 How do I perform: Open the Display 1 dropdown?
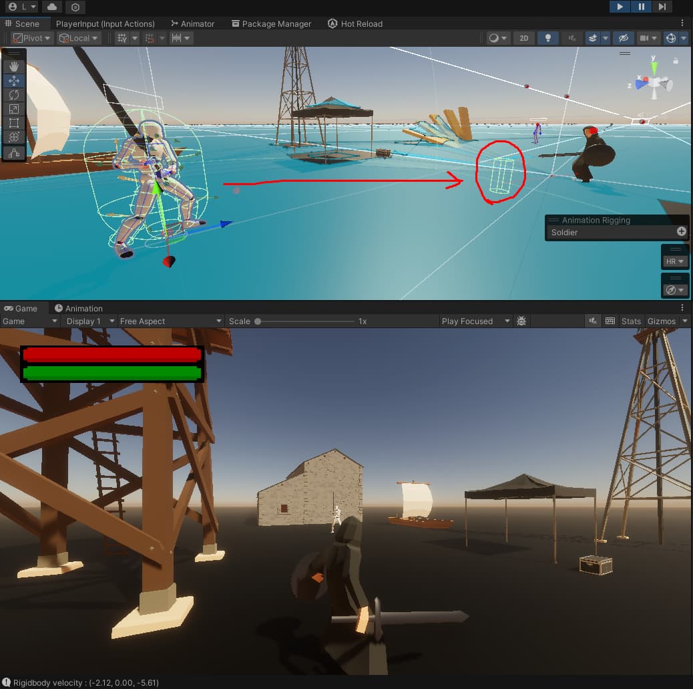(x=88, y=321)
